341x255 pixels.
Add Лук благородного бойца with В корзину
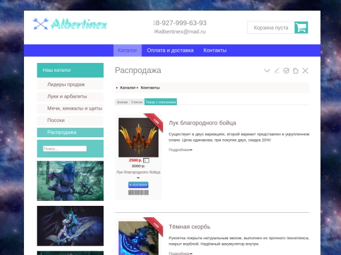[x=138, y=185]
